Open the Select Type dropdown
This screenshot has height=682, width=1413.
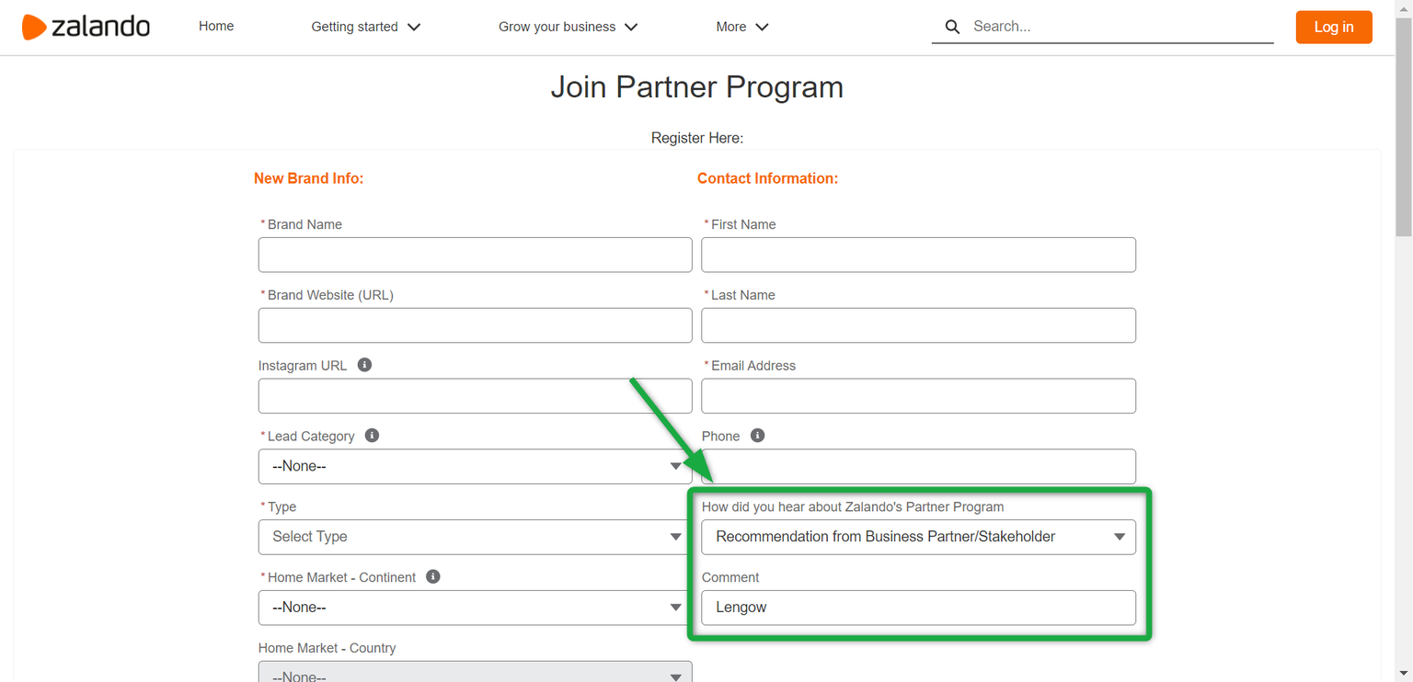tap(475, 537)
